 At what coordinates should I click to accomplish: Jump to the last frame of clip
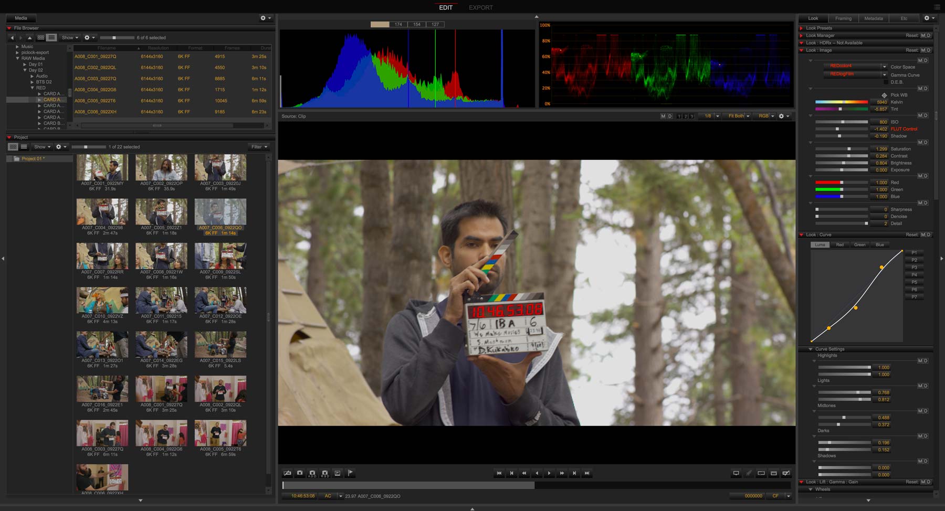[x=587, y=473]
